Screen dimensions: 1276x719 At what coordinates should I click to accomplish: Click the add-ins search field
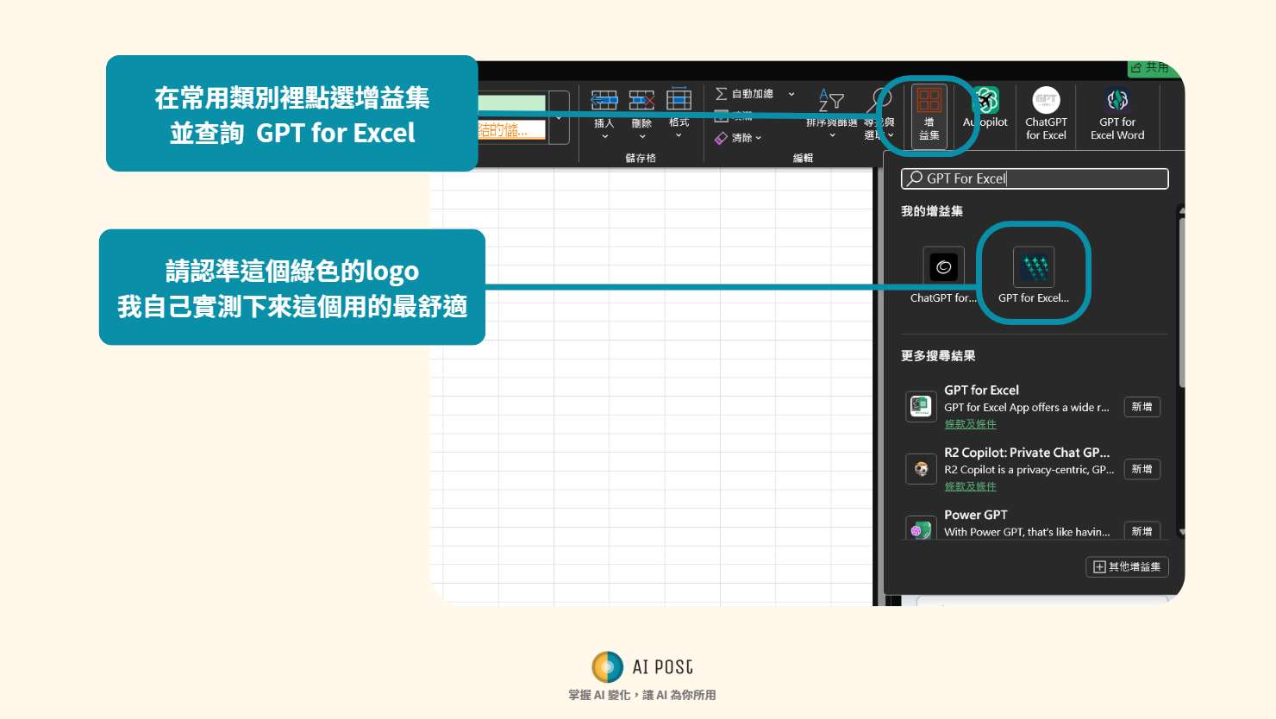tap(1035, 178)
